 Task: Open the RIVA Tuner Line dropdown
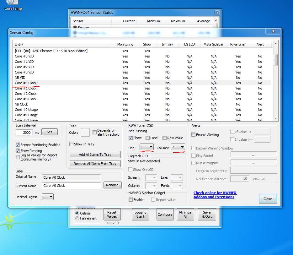[146, 147]
